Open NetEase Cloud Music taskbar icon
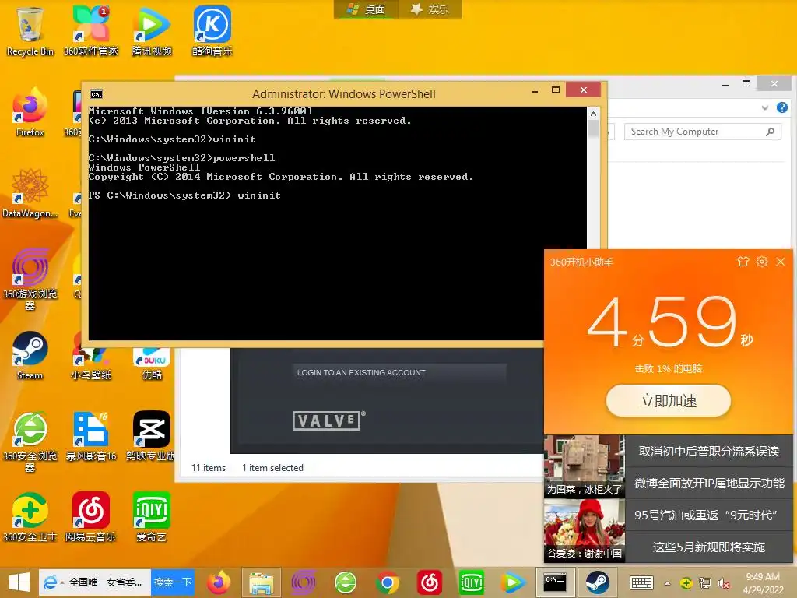Image resolution: width=797 pixels, height=598 pixels. point(430,582)
